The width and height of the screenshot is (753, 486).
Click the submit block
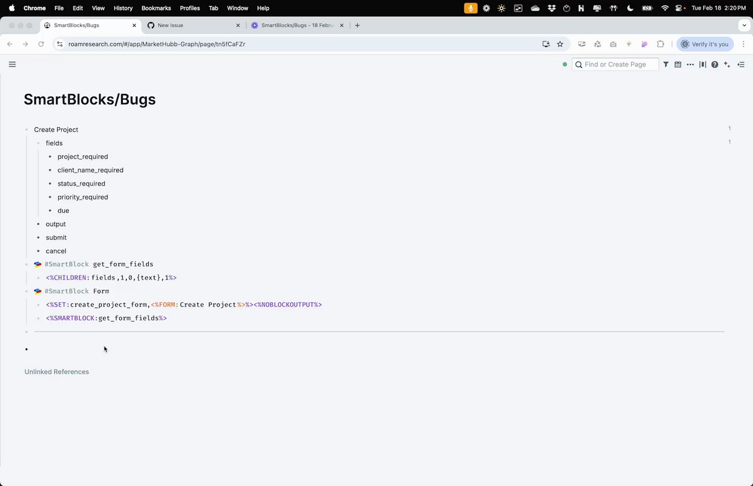coord(56,238)
